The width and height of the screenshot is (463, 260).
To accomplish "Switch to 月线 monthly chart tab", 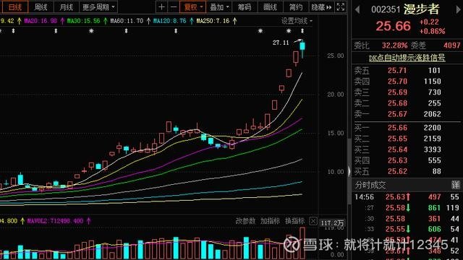I will (66, 6).
